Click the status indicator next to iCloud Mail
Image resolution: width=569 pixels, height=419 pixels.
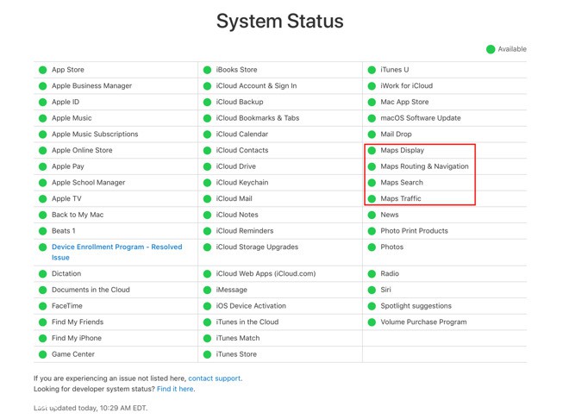(x=207, y=199)
